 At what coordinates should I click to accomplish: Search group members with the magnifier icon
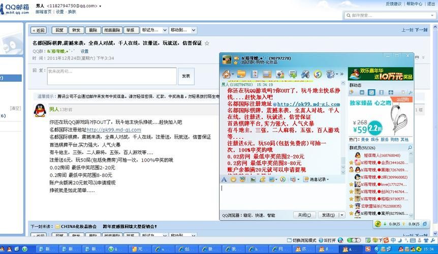pyautogui.click(x=410, y=148)
